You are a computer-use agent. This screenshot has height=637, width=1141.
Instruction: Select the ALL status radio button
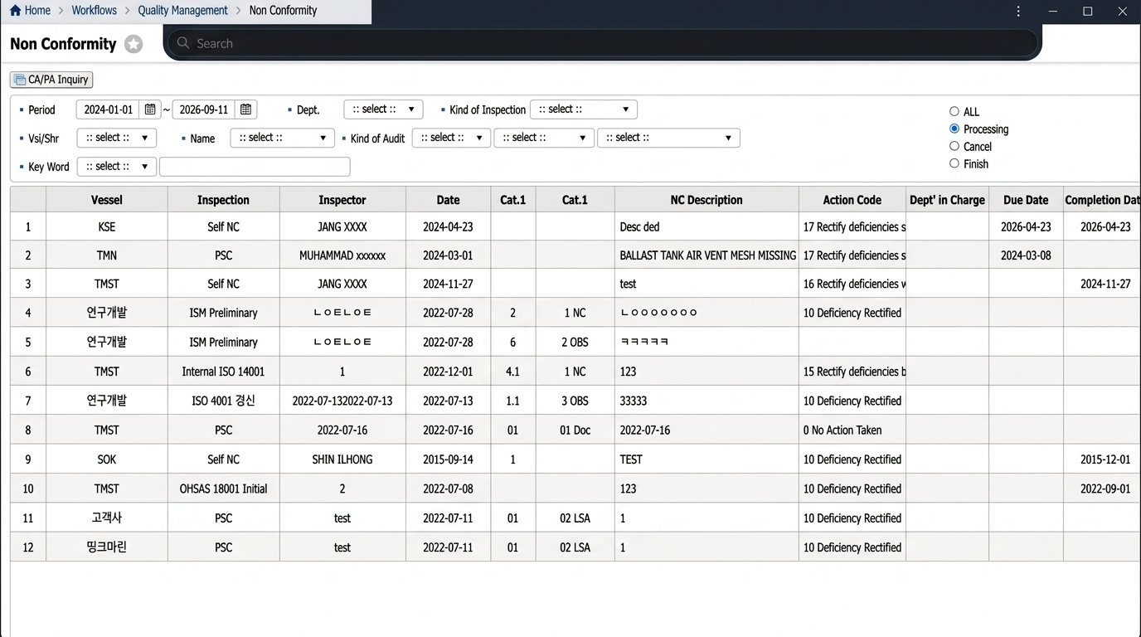coord(954,111)
